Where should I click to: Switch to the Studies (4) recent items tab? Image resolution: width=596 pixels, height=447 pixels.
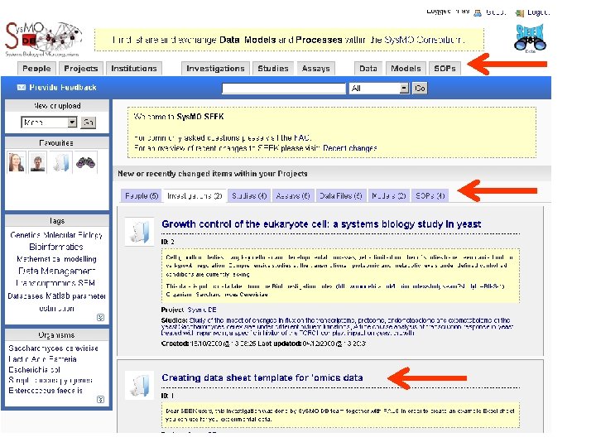tap(249, 195)
